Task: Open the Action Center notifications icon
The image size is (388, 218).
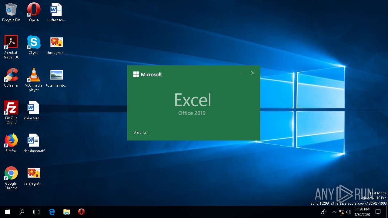Action: [378, 212]
